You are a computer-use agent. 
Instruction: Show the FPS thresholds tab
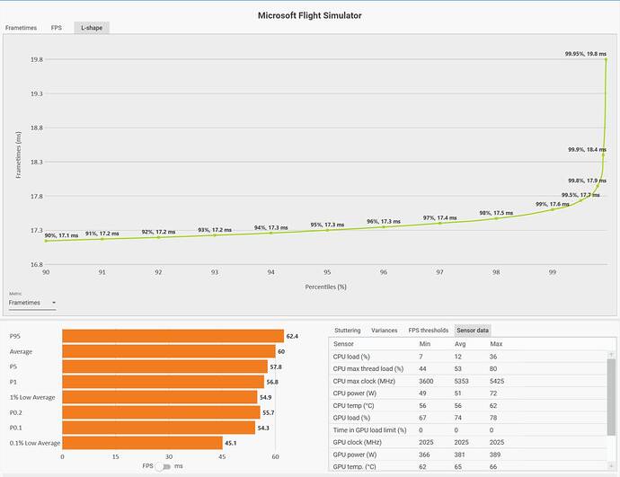click(429, 330)
